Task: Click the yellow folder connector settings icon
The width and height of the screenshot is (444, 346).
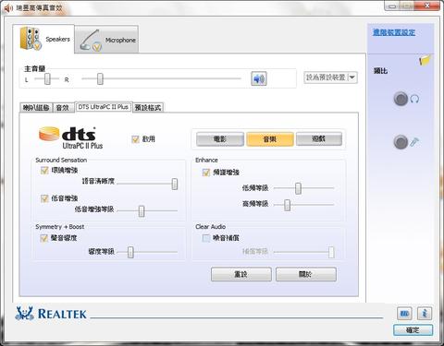Action: click(425, 60)
